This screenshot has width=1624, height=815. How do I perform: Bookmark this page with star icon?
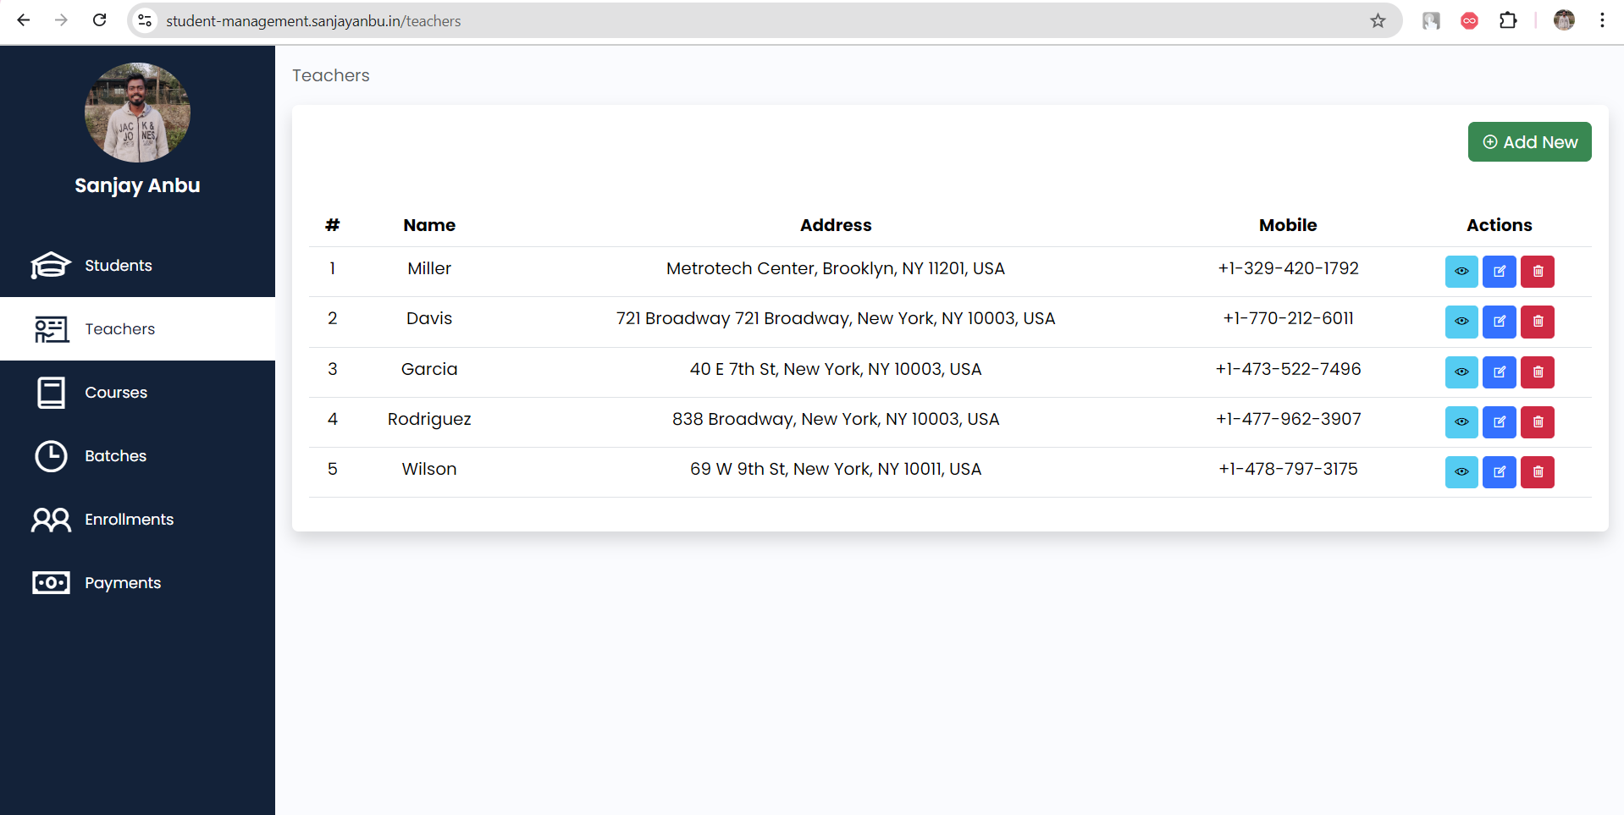point(1378,20)
